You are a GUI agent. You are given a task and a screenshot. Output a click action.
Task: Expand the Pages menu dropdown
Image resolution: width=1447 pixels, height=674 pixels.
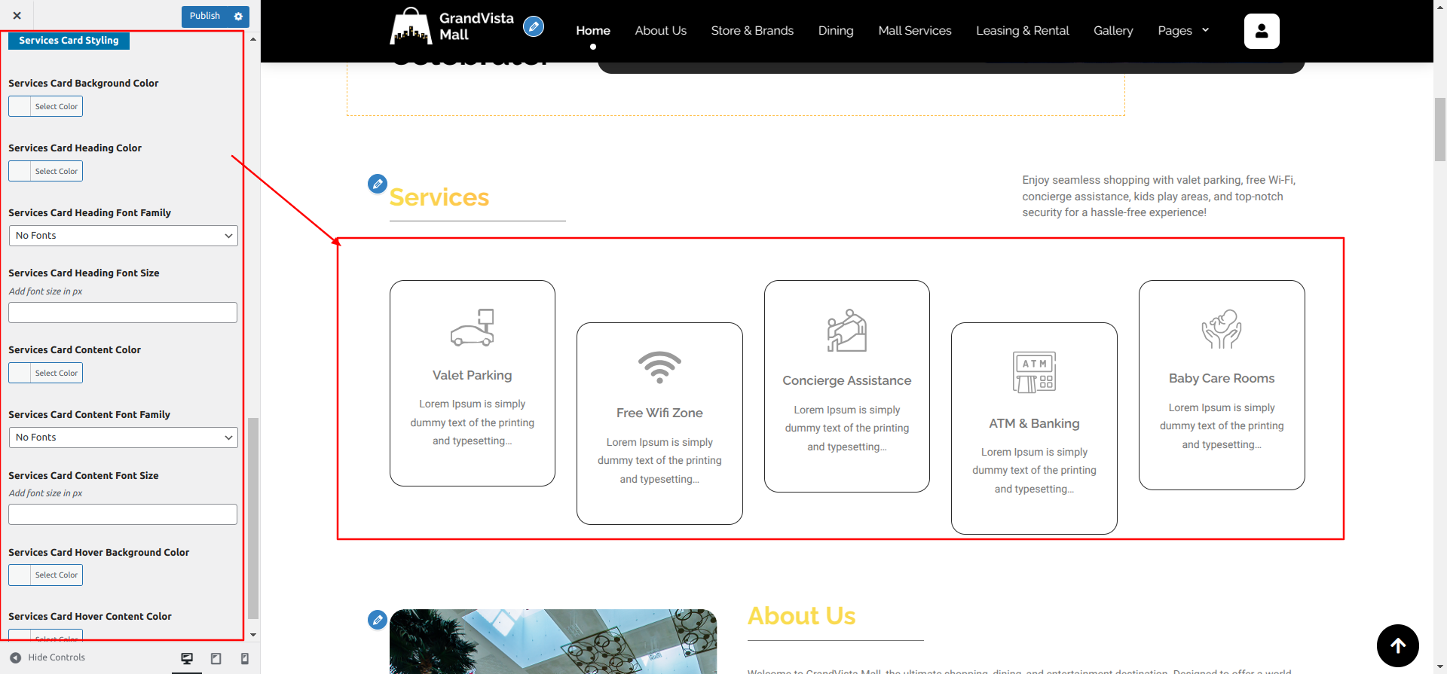pyautogui.click(x=1182, y=31)
